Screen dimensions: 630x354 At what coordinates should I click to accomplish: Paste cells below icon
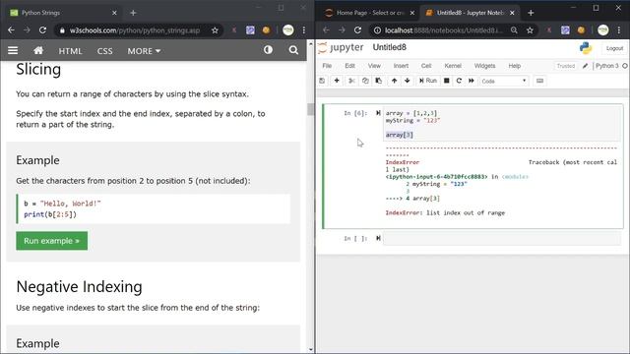click(378, 81)
